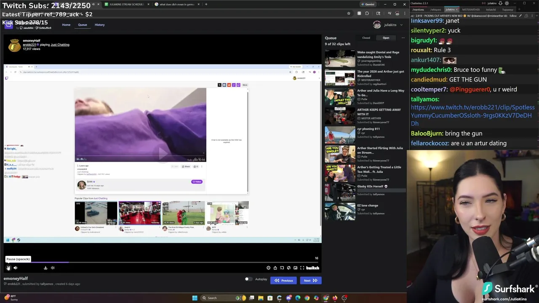Open OBS Studio from the taskbar

[344, 298]
